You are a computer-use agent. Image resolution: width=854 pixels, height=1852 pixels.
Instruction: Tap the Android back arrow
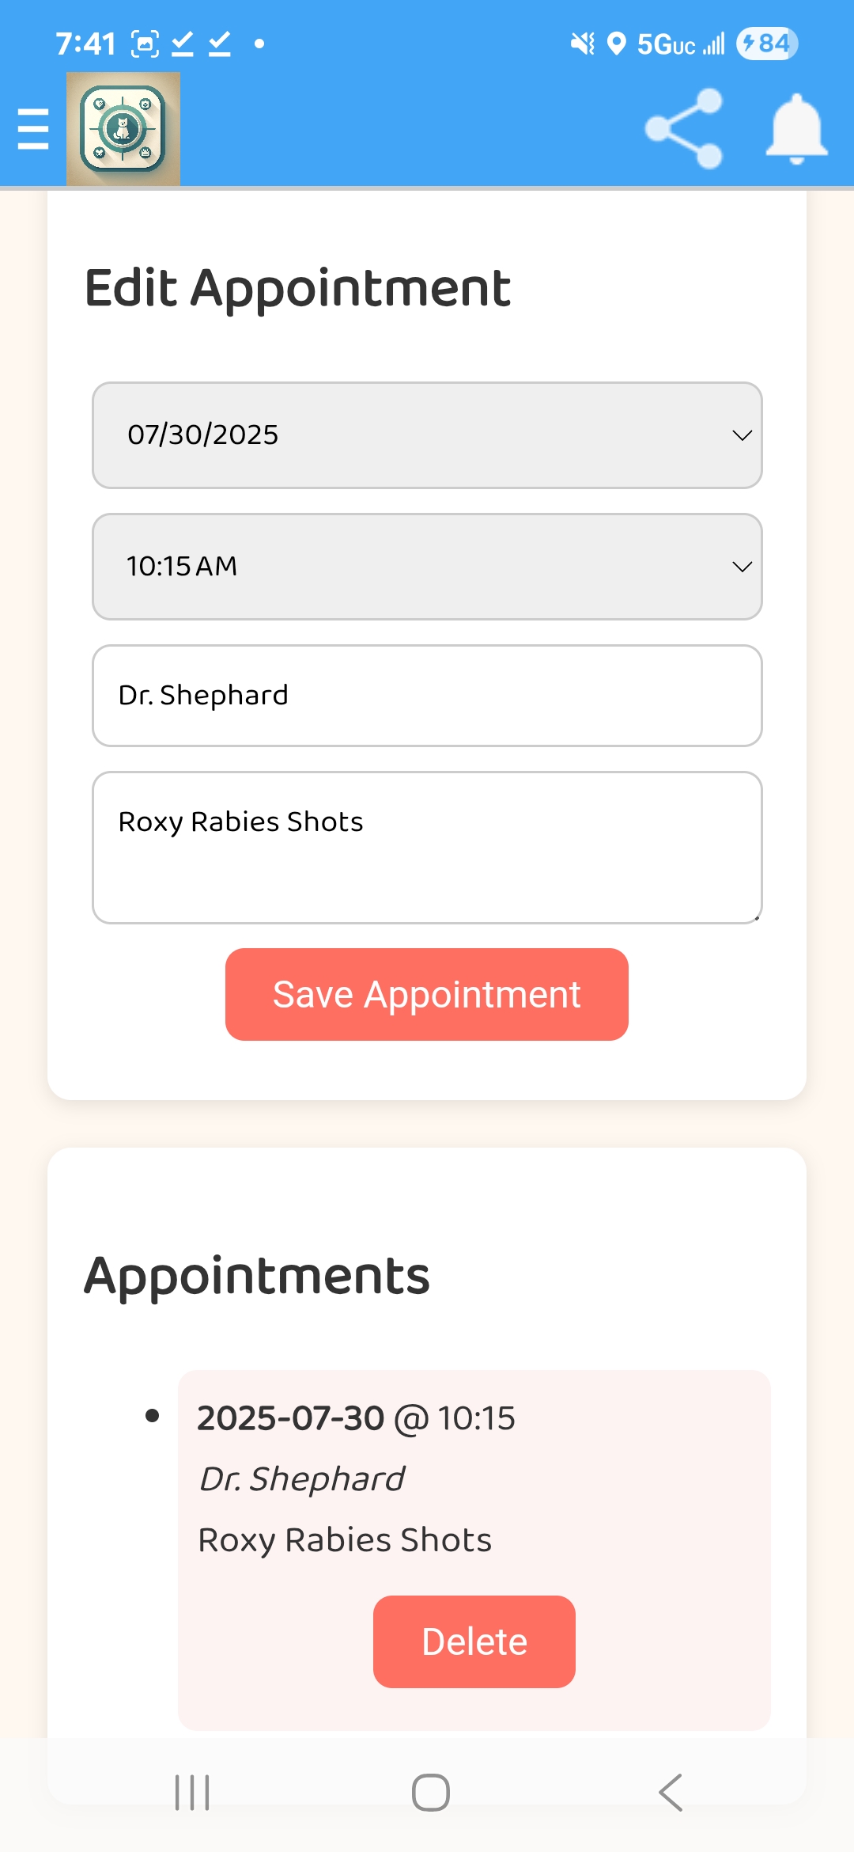pos(670,1793)
